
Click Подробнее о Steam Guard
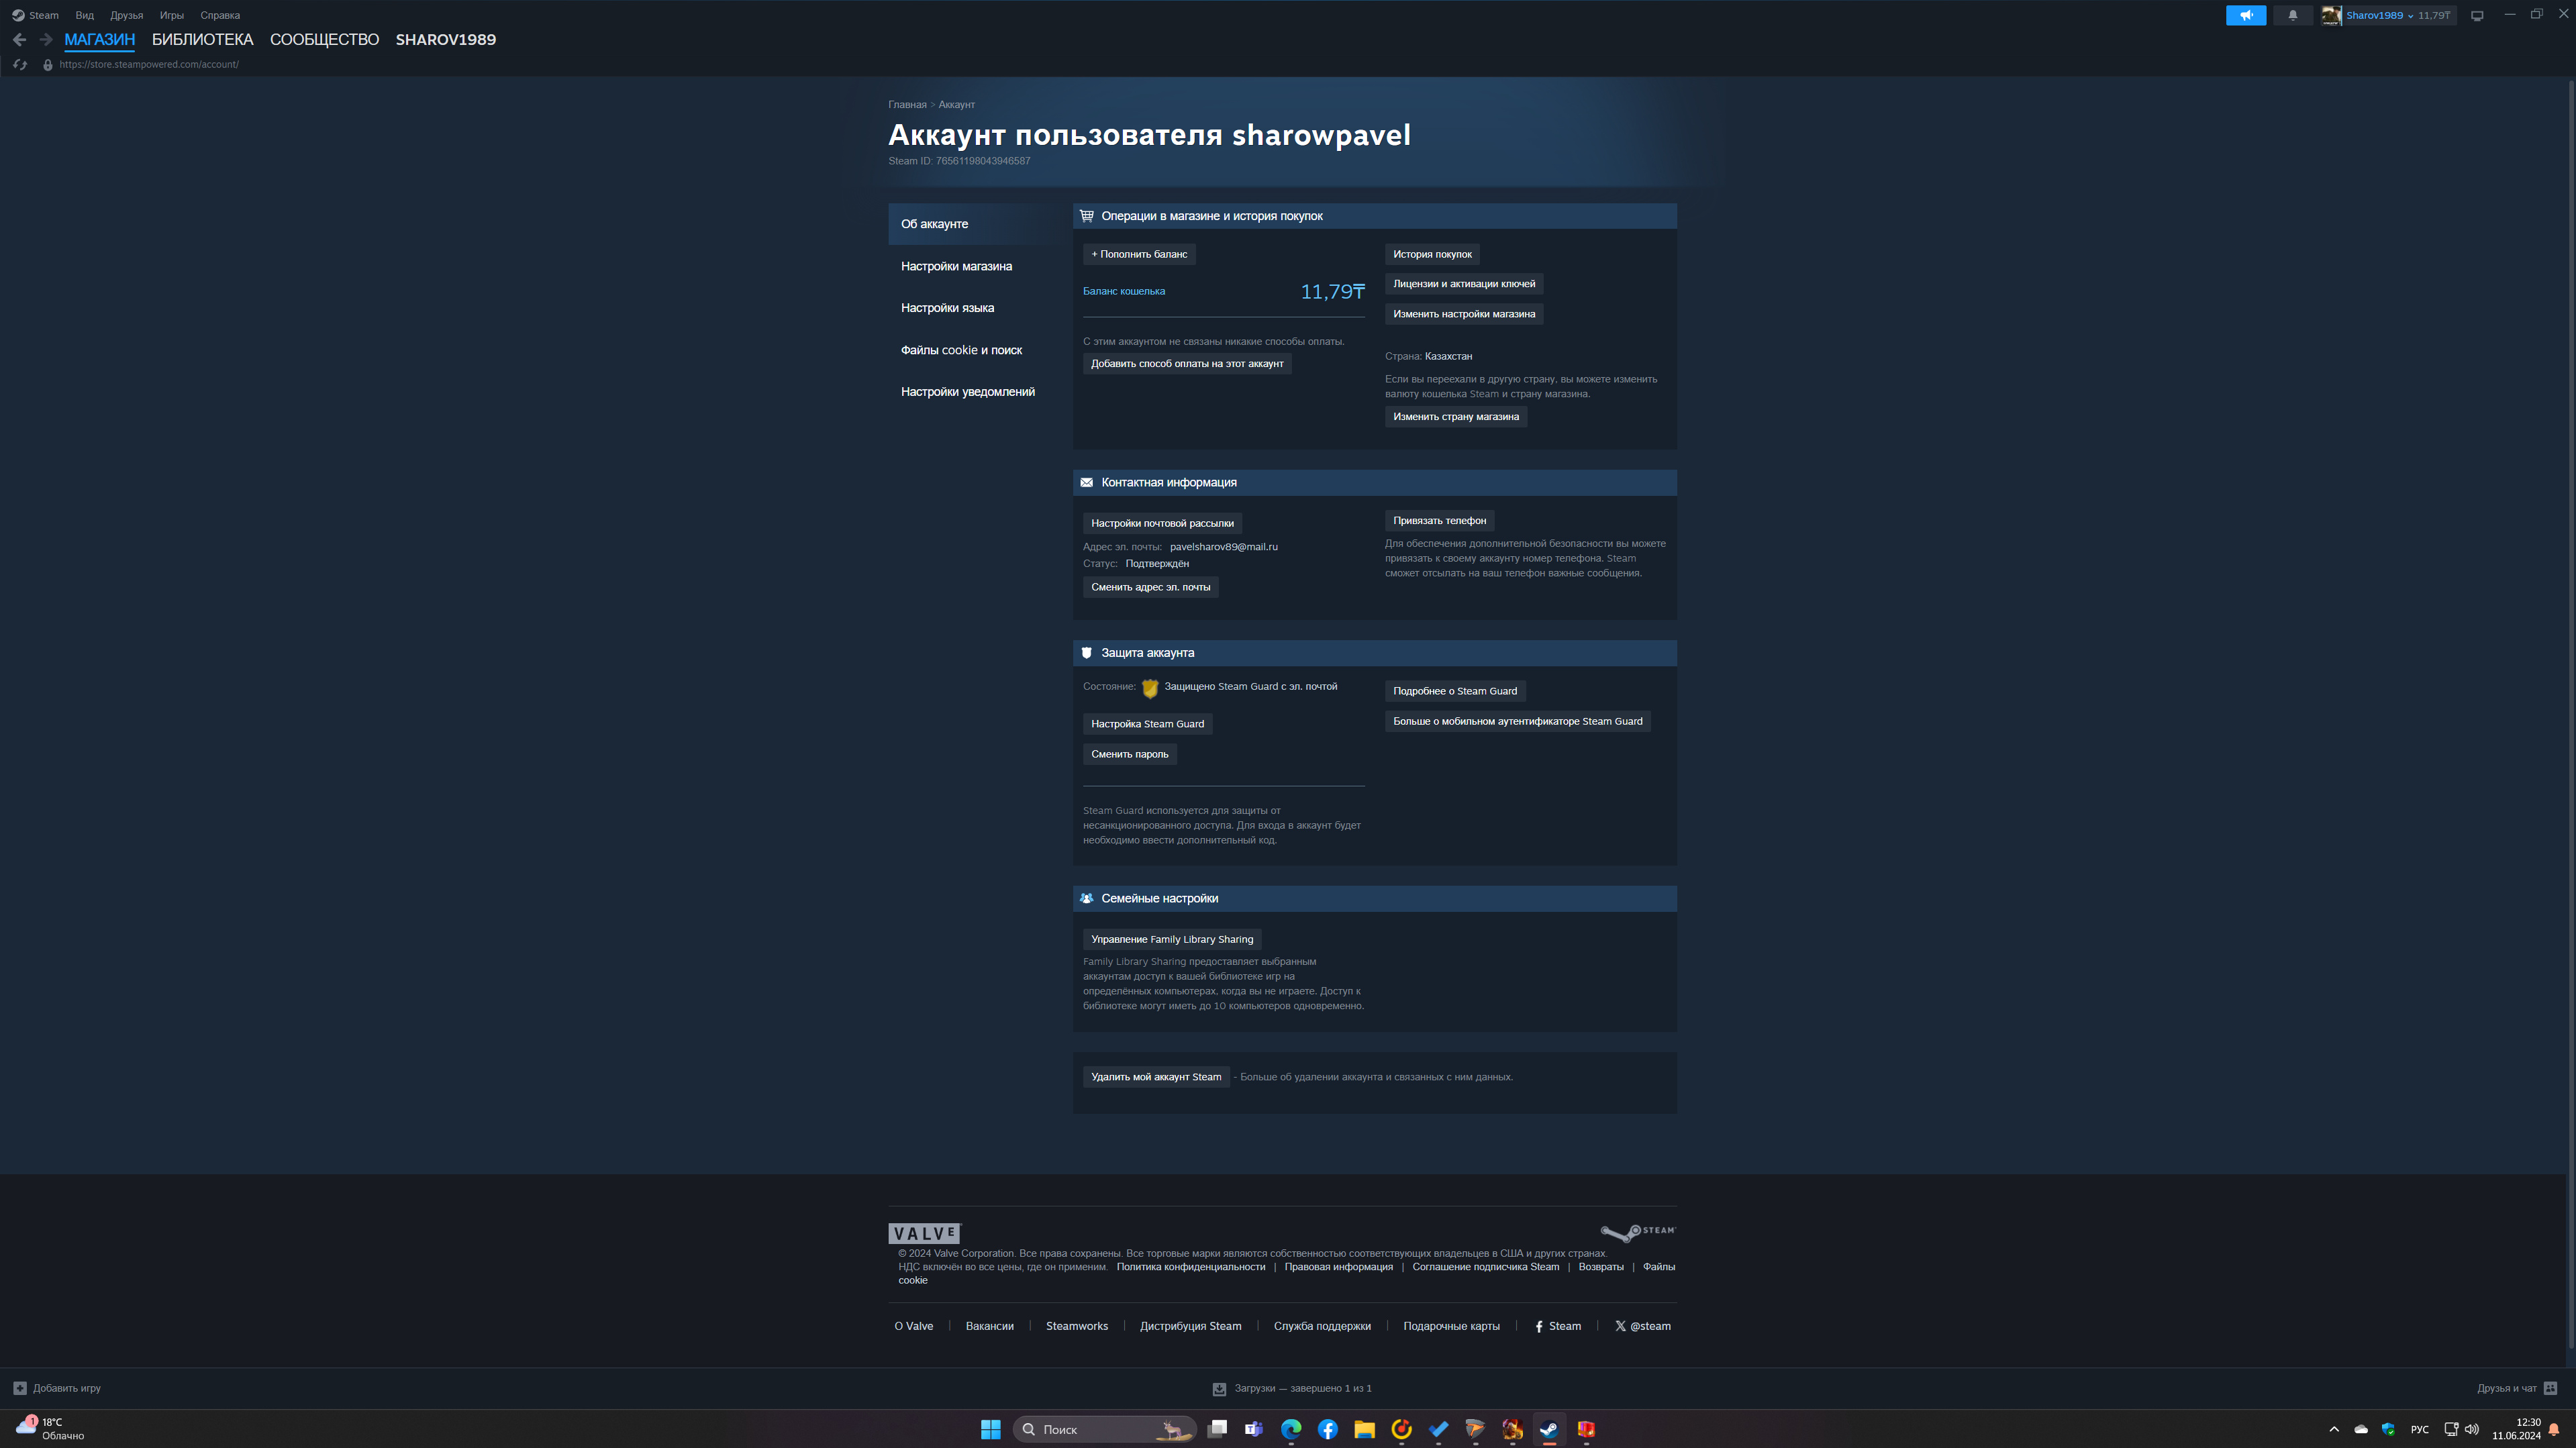coord(1455,691)
